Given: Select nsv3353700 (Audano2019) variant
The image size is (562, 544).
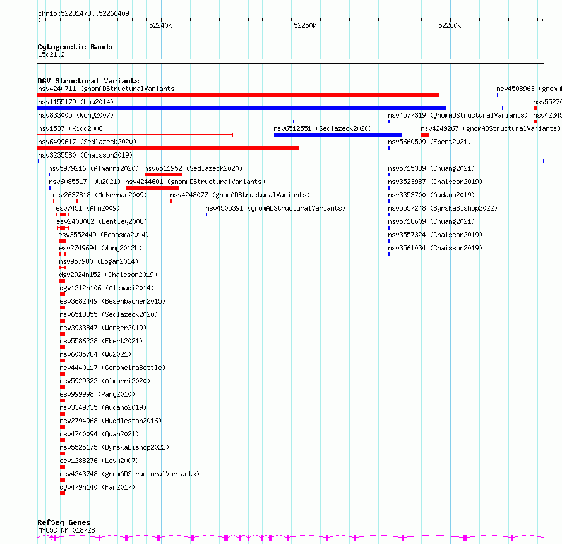Looking at the screenshot, I should [431, 195].
